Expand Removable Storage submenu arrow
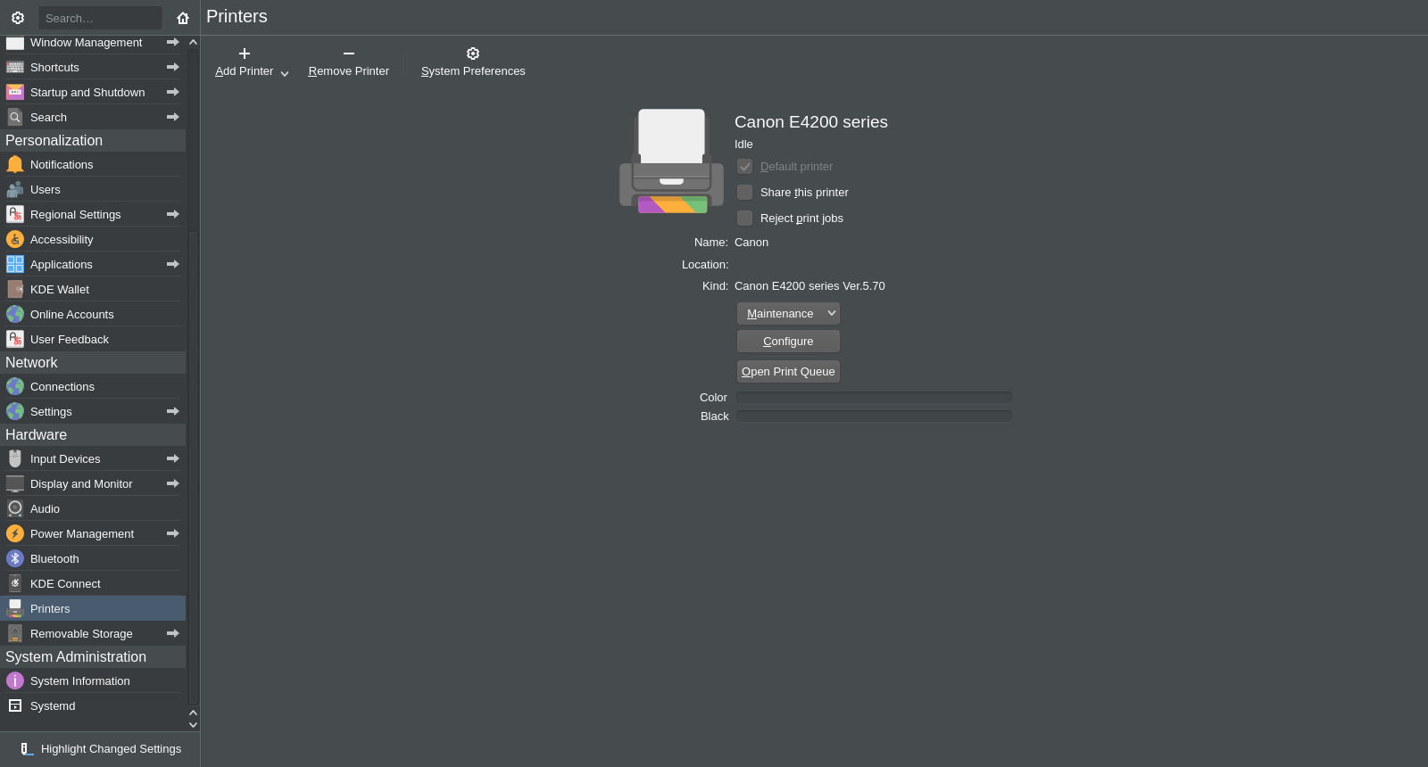The image size is (1428, 767). [173, 633]
